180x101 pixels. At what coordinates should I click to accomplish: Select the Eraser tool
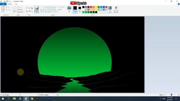pos(27,11)
